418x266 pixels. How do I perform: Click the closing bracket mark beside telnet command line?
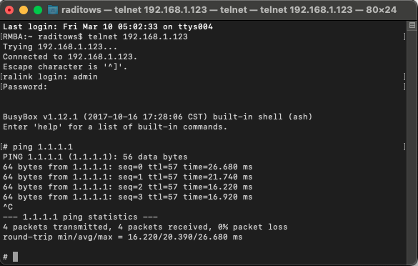tap(404, 36)
